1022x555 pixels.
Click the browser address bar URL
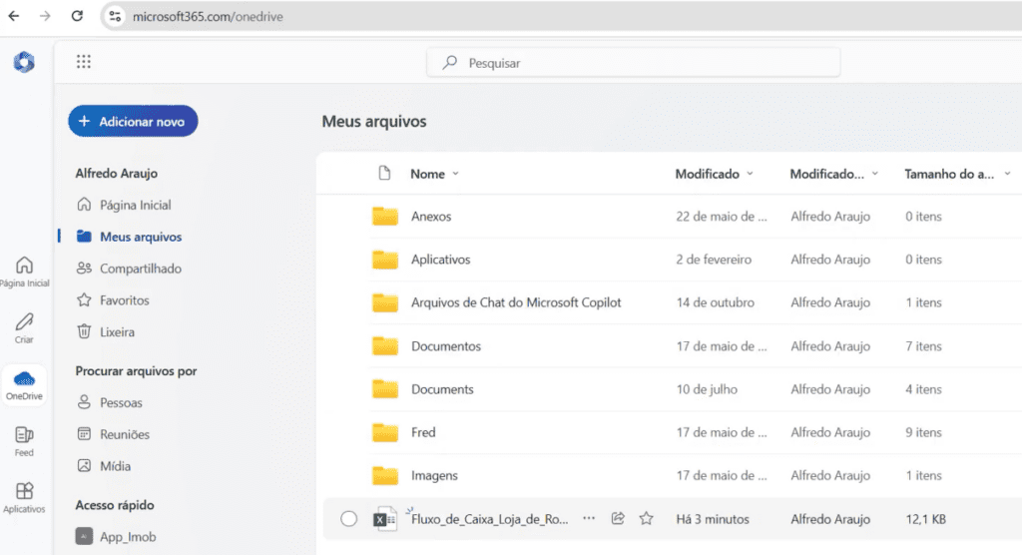pyautogui.click(x=208, y=16)
